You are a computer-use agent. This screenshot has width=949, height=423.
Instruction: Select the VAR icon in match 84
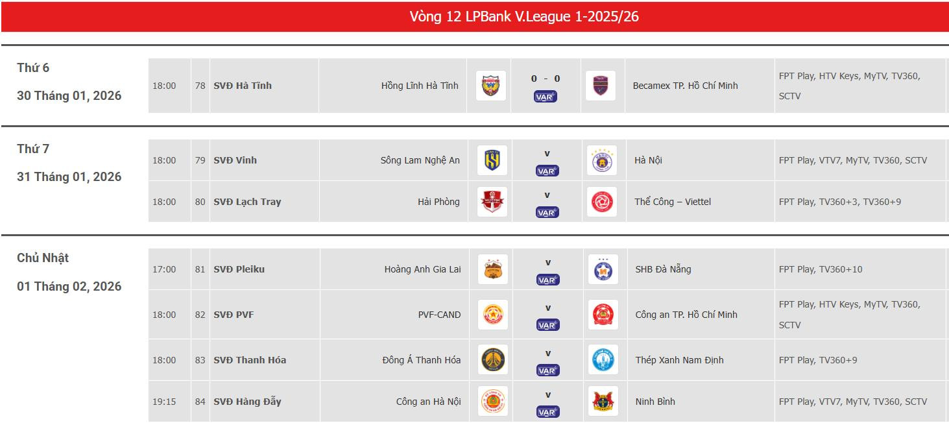point(546,410)
